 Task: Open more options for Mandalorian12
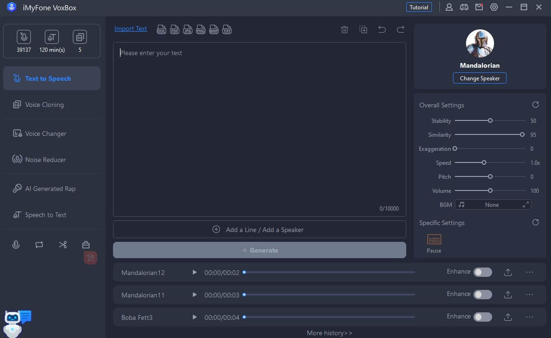pos(529,272)
